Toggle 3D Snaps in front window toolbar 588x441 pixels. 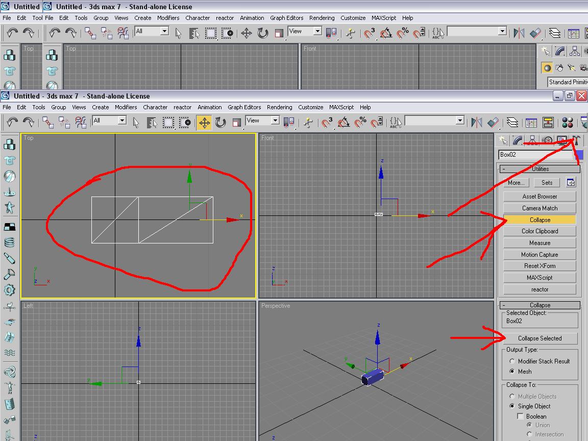(x=327, y=122)
